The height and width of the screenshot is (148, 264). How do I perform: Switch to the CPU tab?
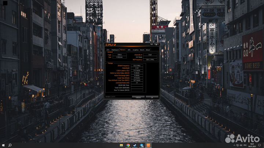pos(108,50)
